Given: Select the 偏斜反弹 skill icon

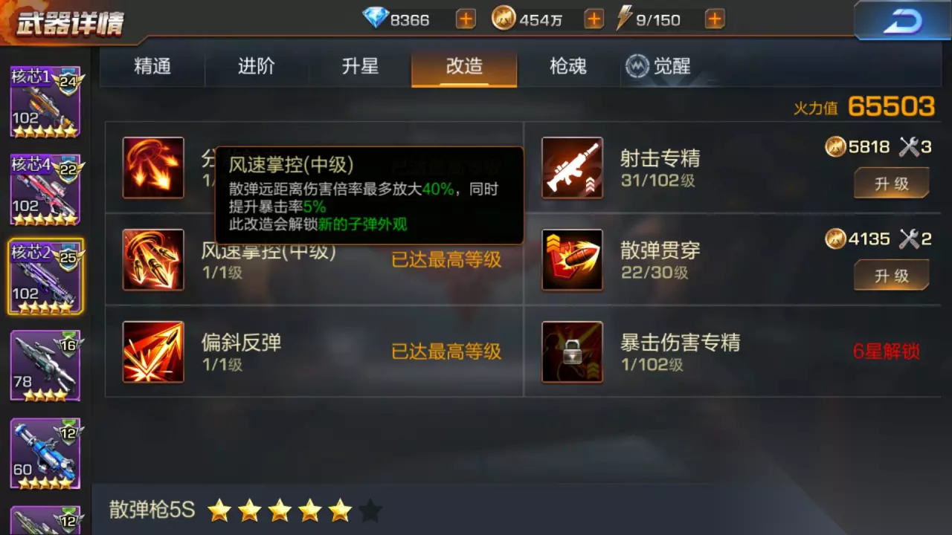Looking at the screenshot, I should pyautogui.click(x=153, y=351).
